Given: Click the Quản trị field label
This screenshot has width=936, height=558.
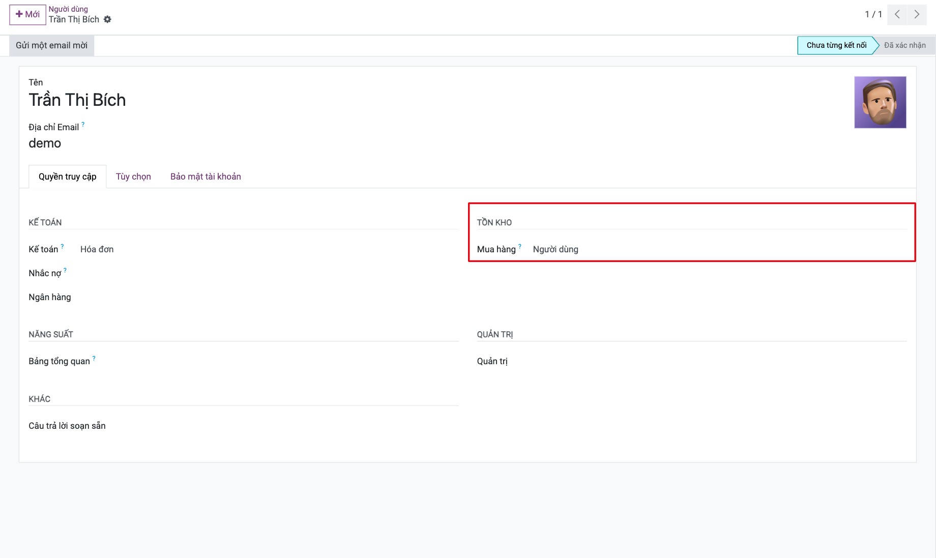Looking at the screenshot, I should tap(492, 361).
